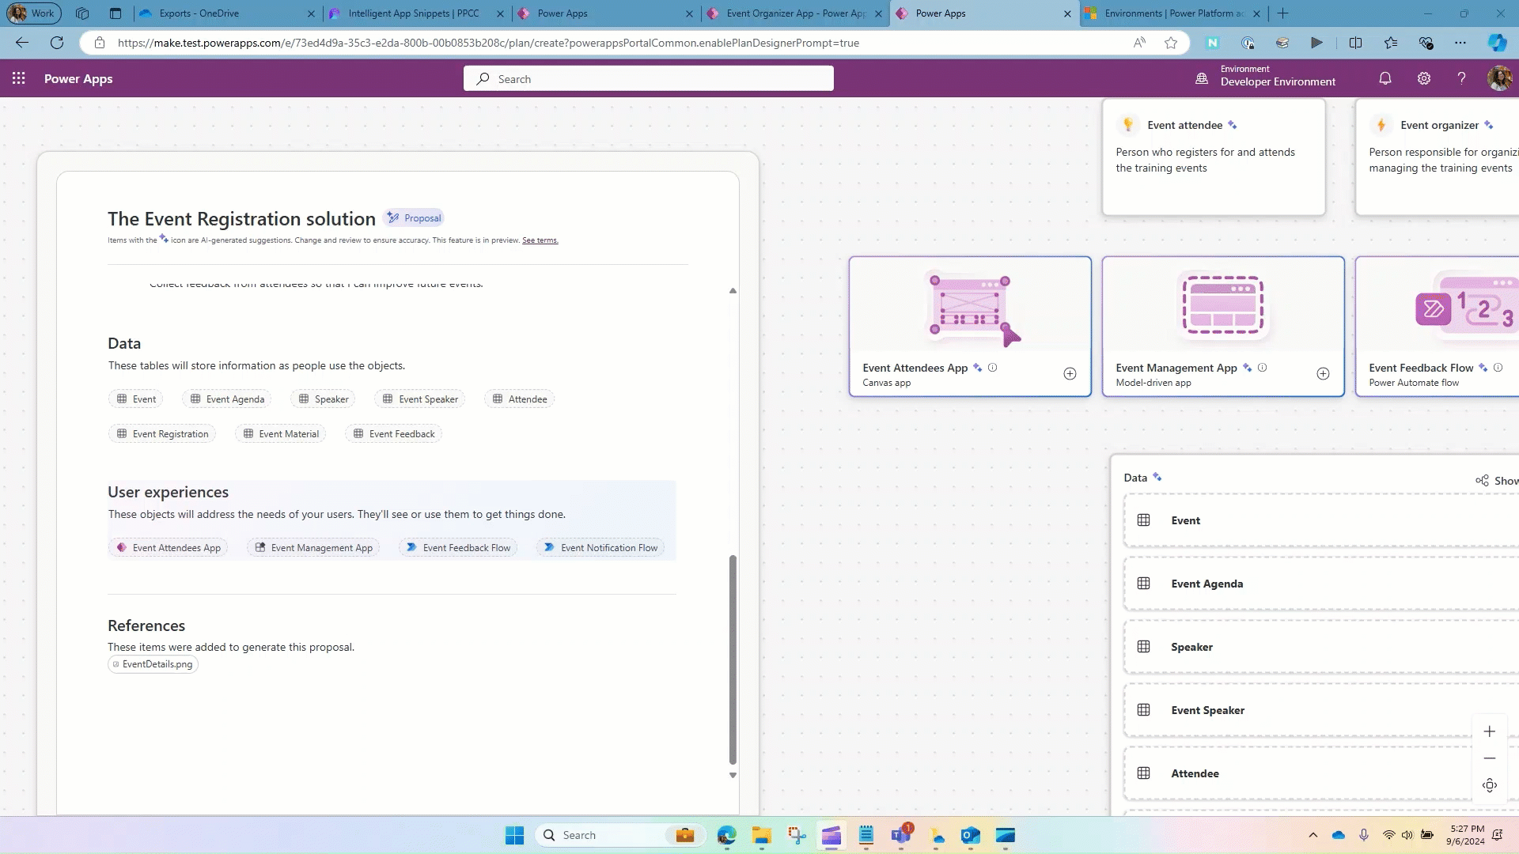Click info icon beside Event Feedback Flow
1519x854 pixels.
(x=1498, y=368)
